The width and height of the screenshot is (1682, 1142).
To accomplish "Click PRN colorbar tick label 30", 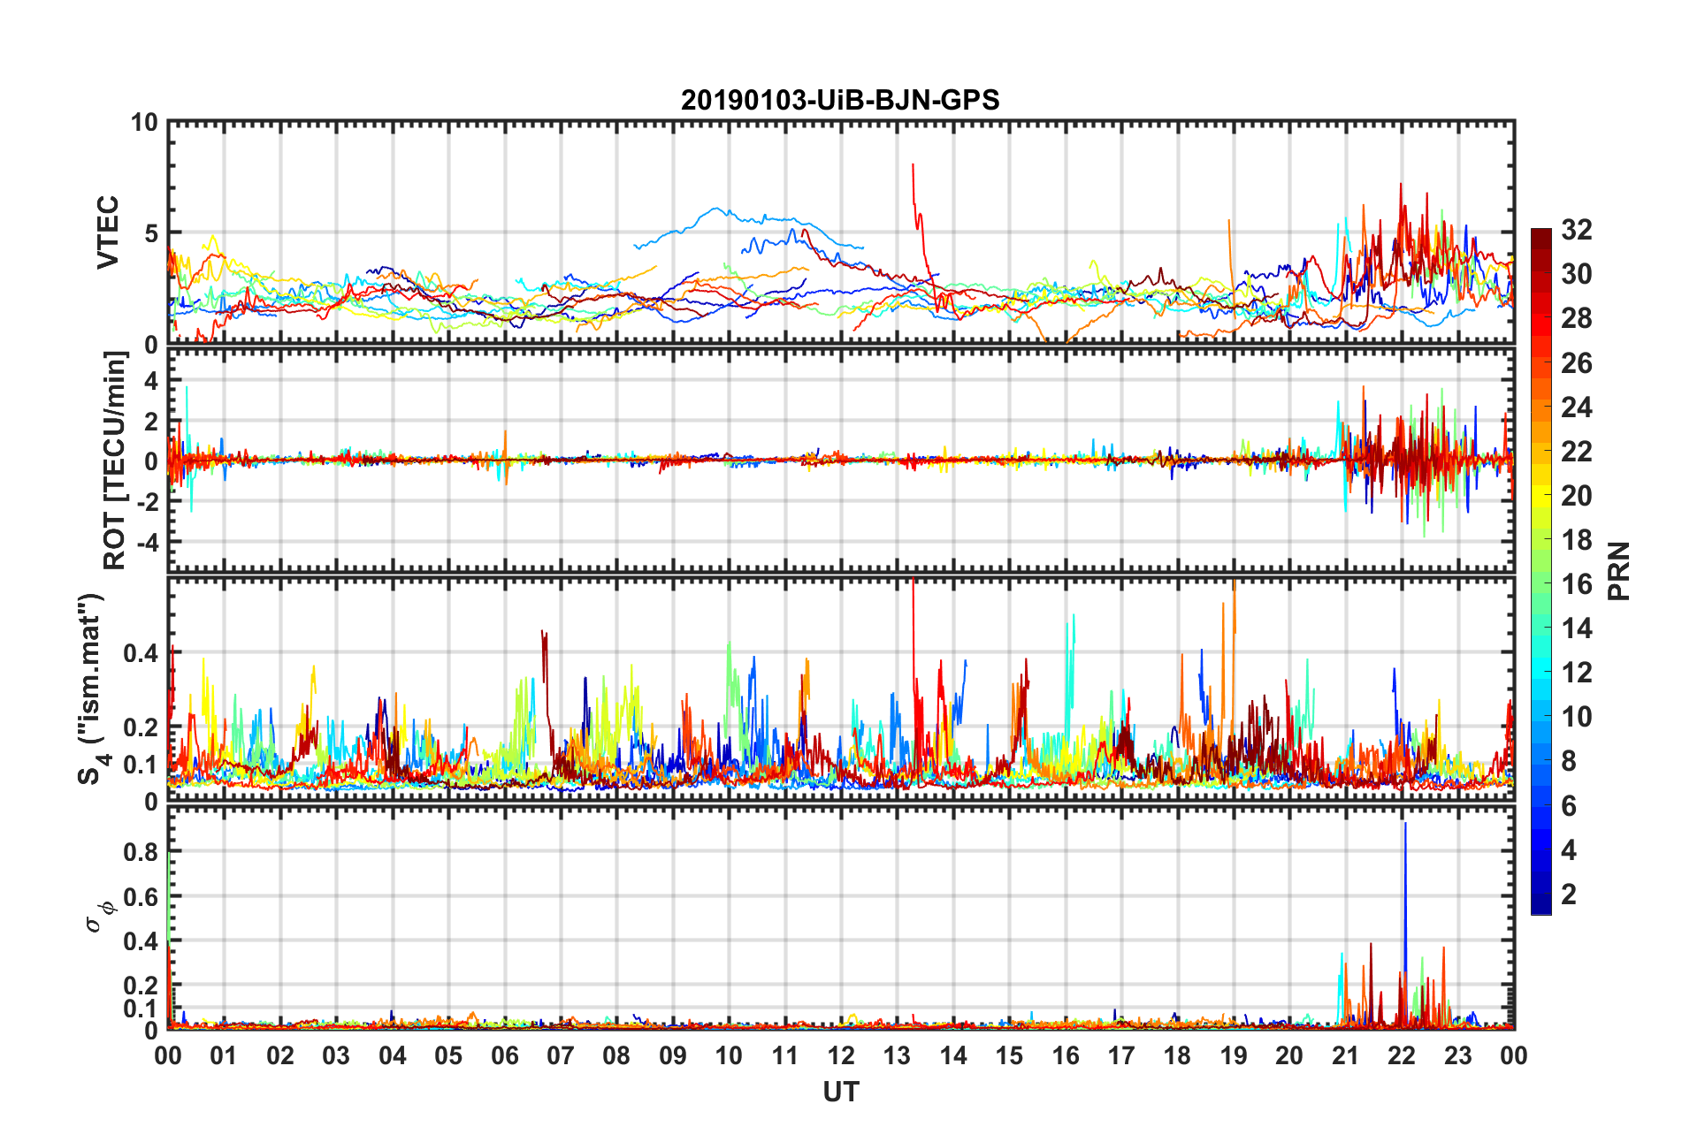I will pyautogui.click(x=1576, y=274).
